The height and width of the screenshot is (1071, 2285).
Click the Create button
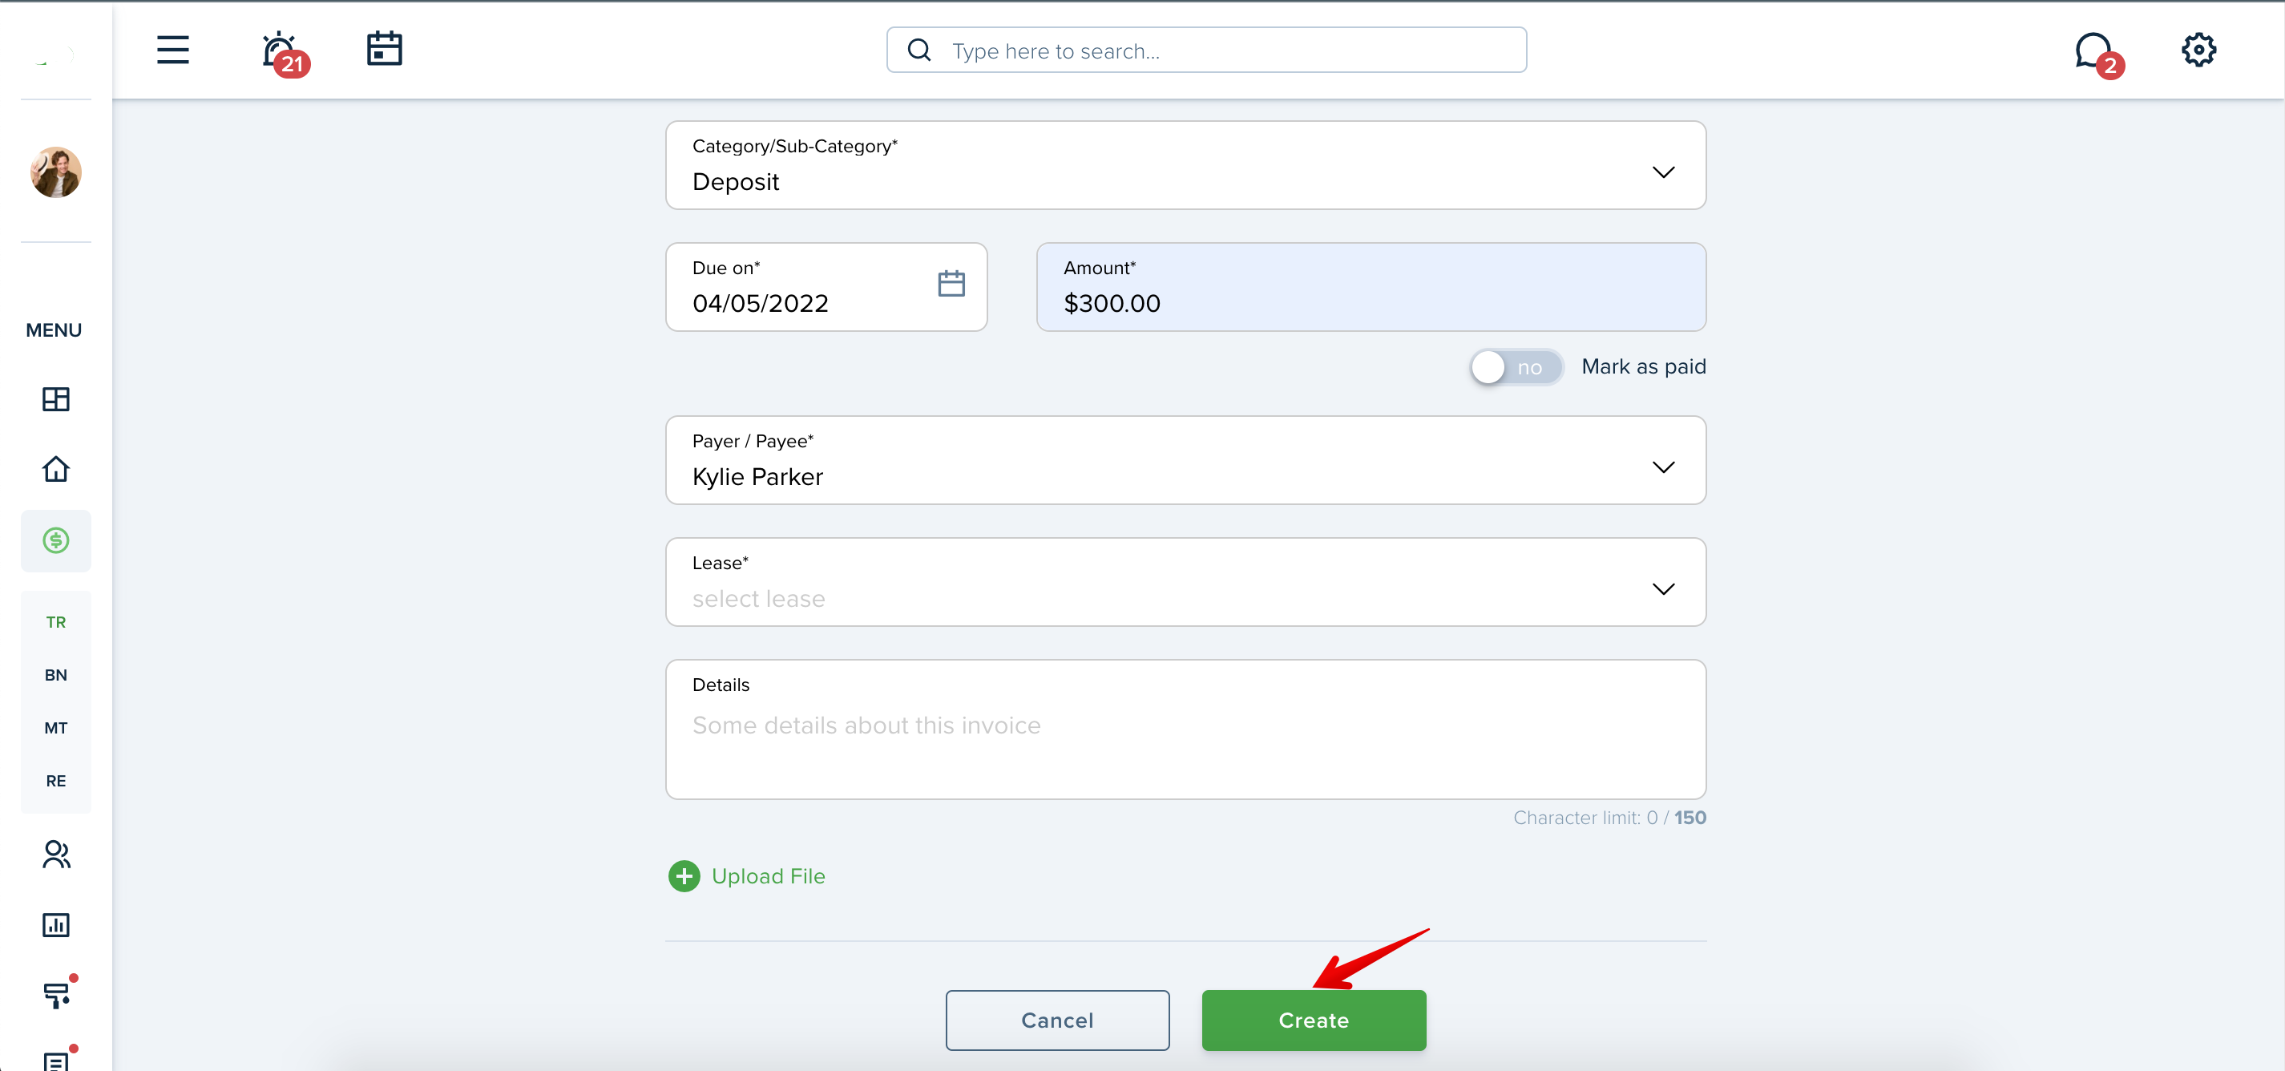[x=1314, y=1020]
